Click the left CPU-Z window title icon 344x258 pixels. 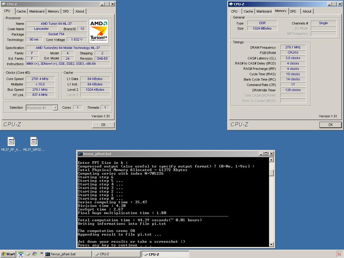[4, 4]
